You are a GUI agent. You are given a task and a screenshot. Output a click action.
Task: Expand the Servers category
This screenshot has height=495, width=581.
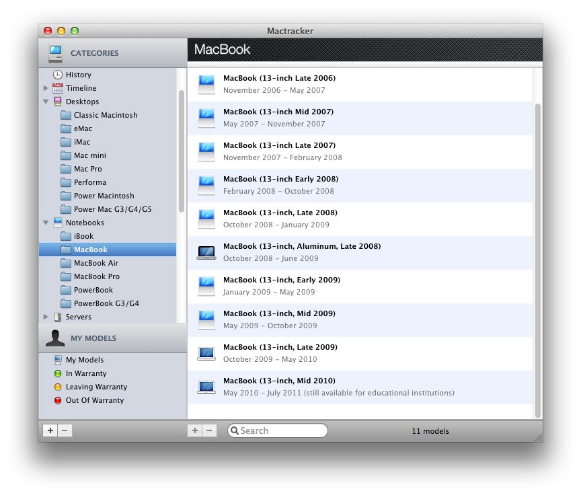(x=46, y=317)
